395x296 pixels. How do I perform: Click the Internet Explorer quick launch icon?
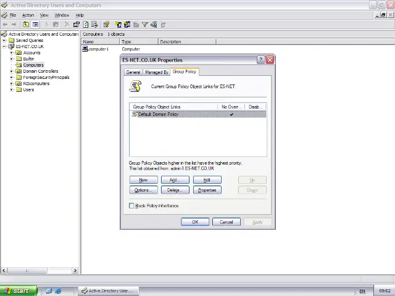coord(58,290)
